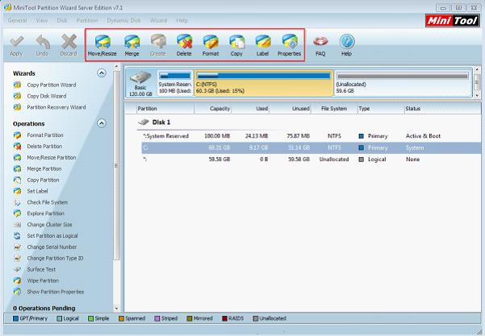The width and height of the screenshot is (485, 336).
Task: Click the Copy toolbar icon
Action: (236, 42)
